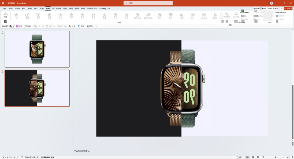The height and width of the screenshot is (159, 294).
Task: Pick the 轮子 (Wheel) animation effect
Action: pyautogui.click(x=127, y=16)
